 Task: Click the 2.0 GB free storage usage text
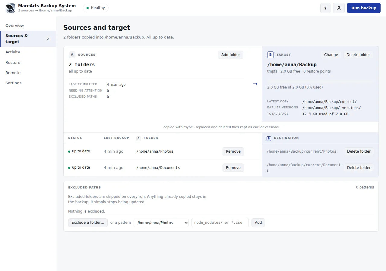pyautogui.click(x=295, y=87)
